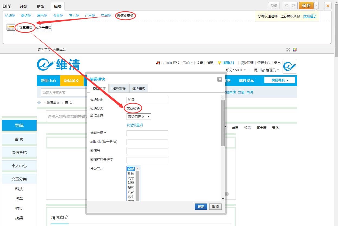The height and width of the screenshot is (226, 338).
Task: Open the save options dropdown arrow
Action: [317, 6]
